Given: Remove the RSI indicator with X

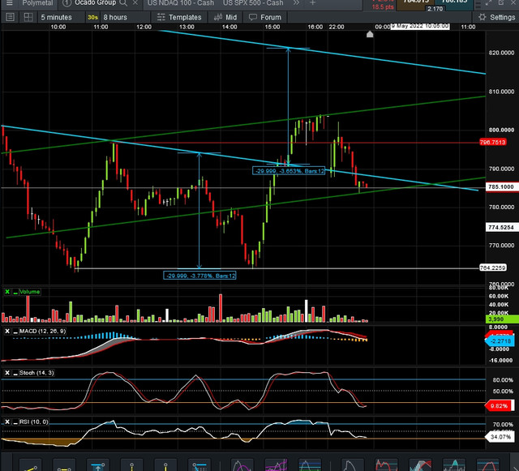Looking at the screenshot, I should click(x=7, y=422).
